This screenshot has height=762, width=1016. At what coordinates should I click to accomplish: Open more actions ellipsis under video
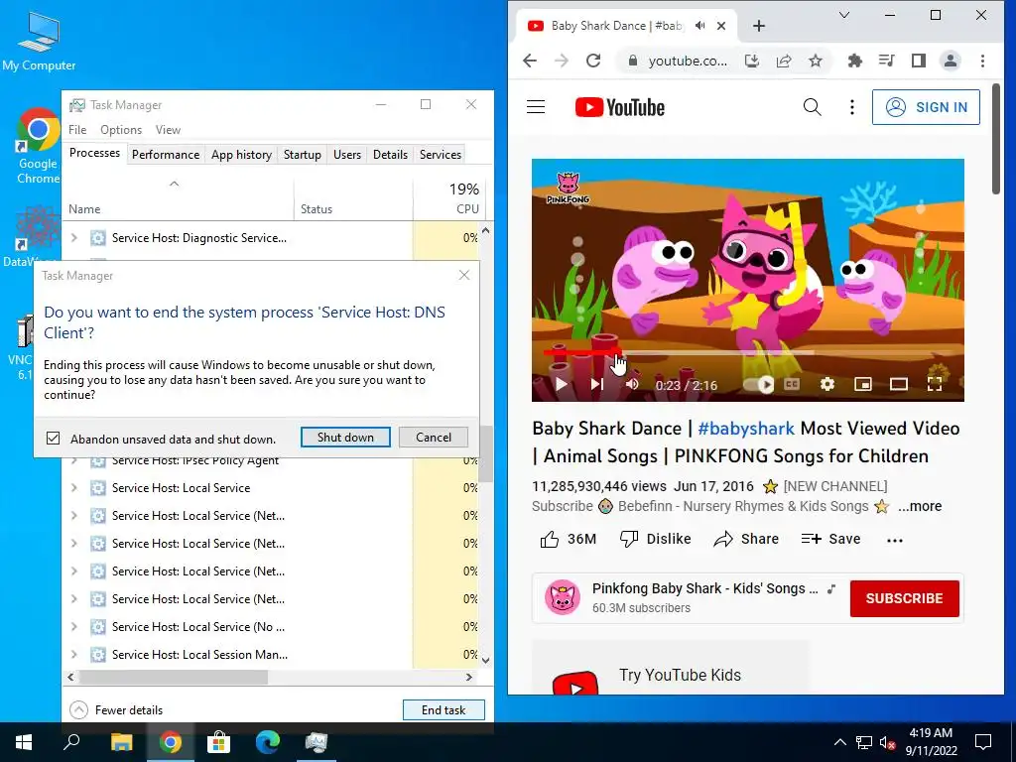(x=895, y=541)
